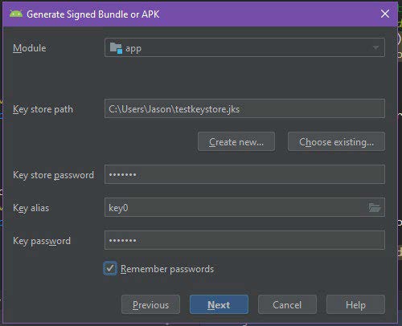Click Choose existing... keystore button
This screenshot has height=326, width=402.
(336, 141)
